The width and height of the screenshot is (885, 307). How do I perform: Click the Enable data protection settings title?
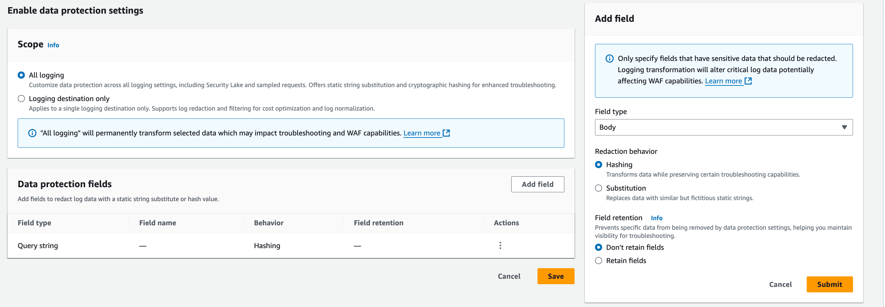[75, 11]
